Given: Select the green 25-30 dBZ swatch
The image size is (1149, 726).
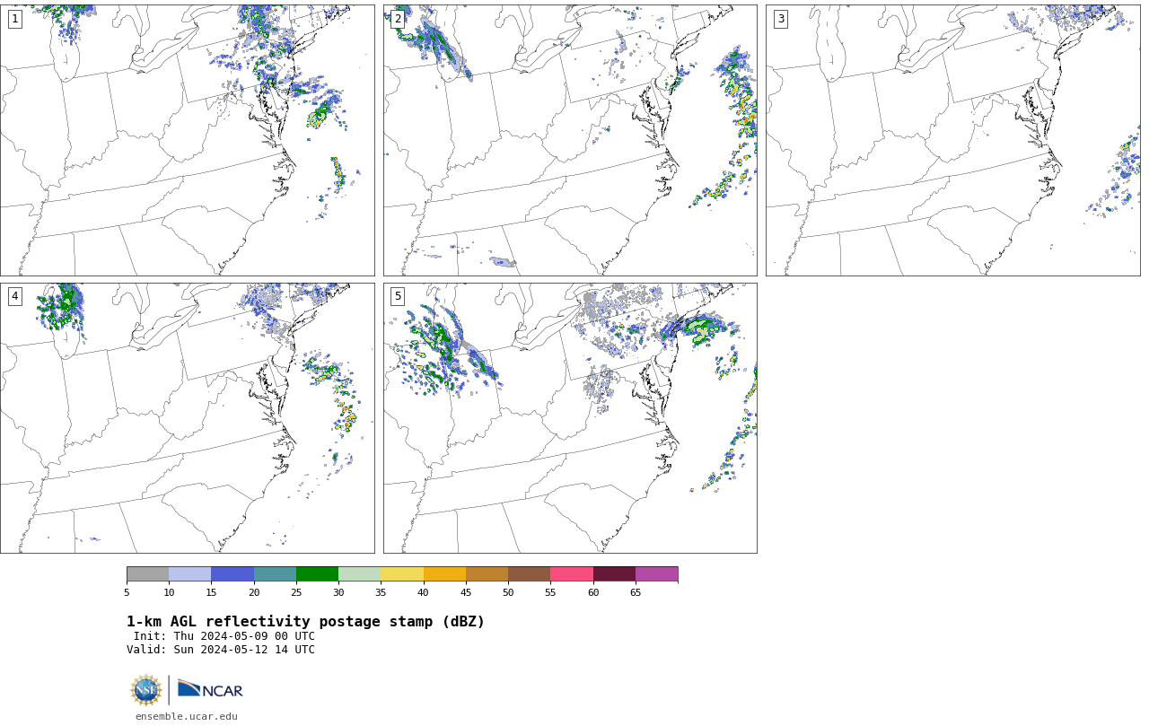Looking at the screenshot, I should click(317, 574).
